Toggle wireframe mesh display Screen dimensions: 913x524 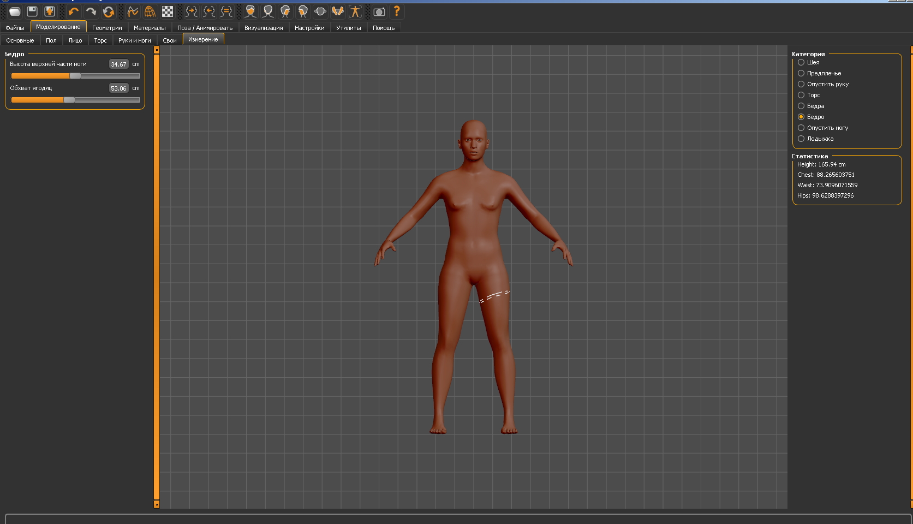point(150,11)
